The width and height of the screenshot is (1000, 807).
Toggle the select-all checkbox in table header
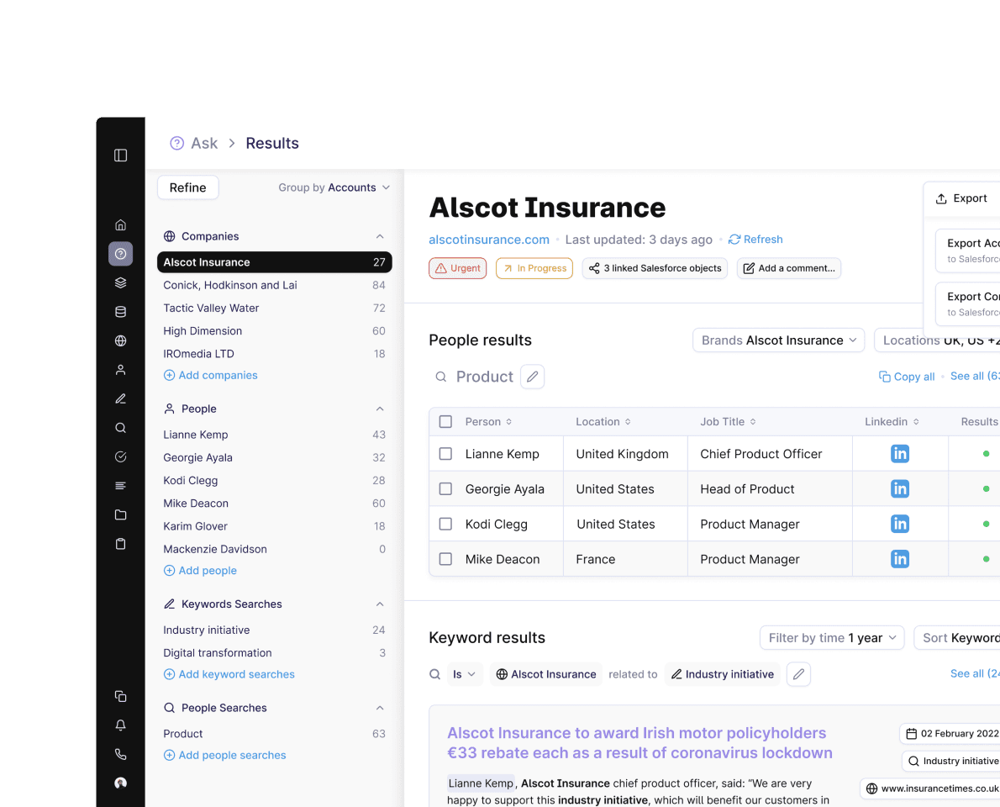[445, 422]
